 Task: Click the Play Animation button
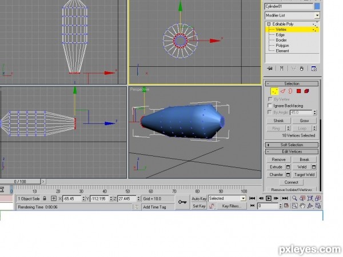tap(269, 198)
